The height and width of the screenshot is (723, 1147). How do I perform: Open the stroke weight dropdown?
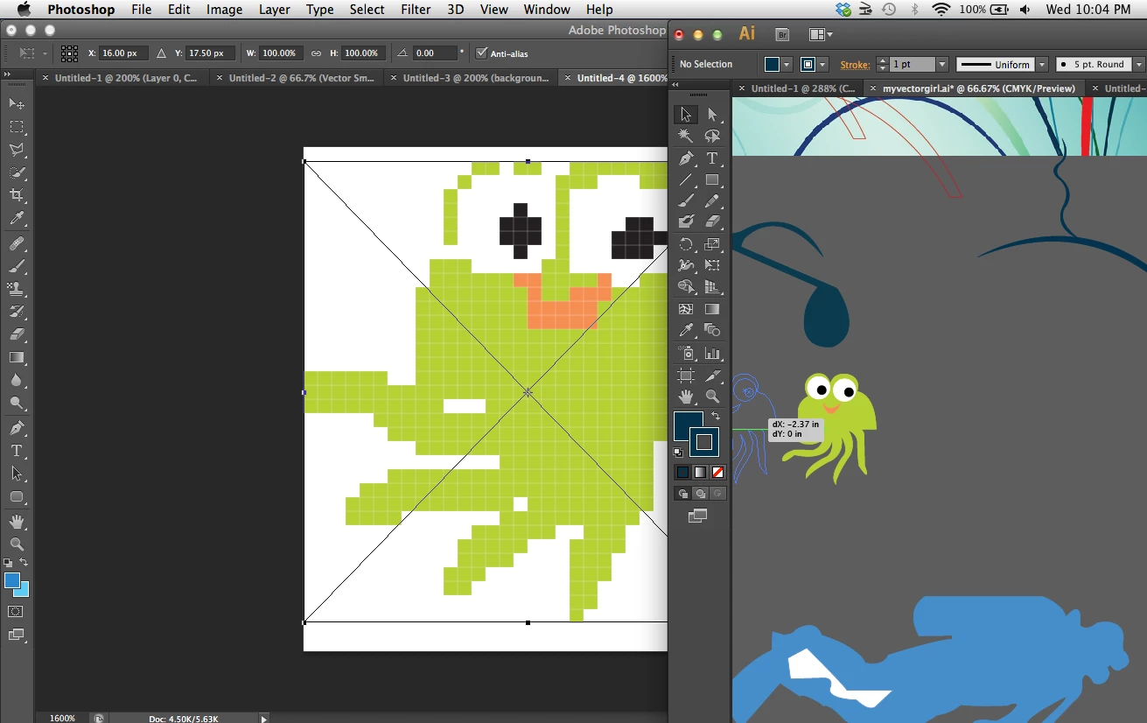[x=941, y=64]
